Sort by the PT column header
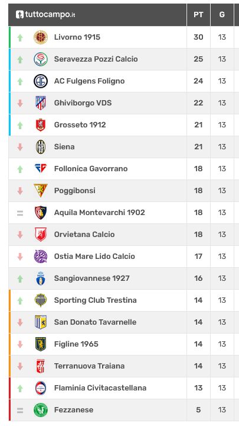This screenshot has height=426, width=239. (x=198, y=15)
